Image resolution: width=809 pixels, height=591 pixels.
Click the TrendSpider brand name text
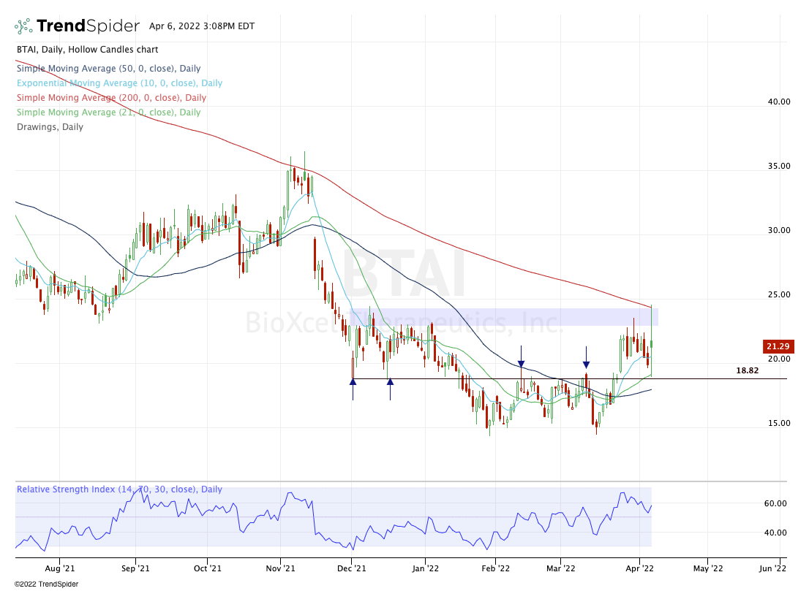(89, 26)
